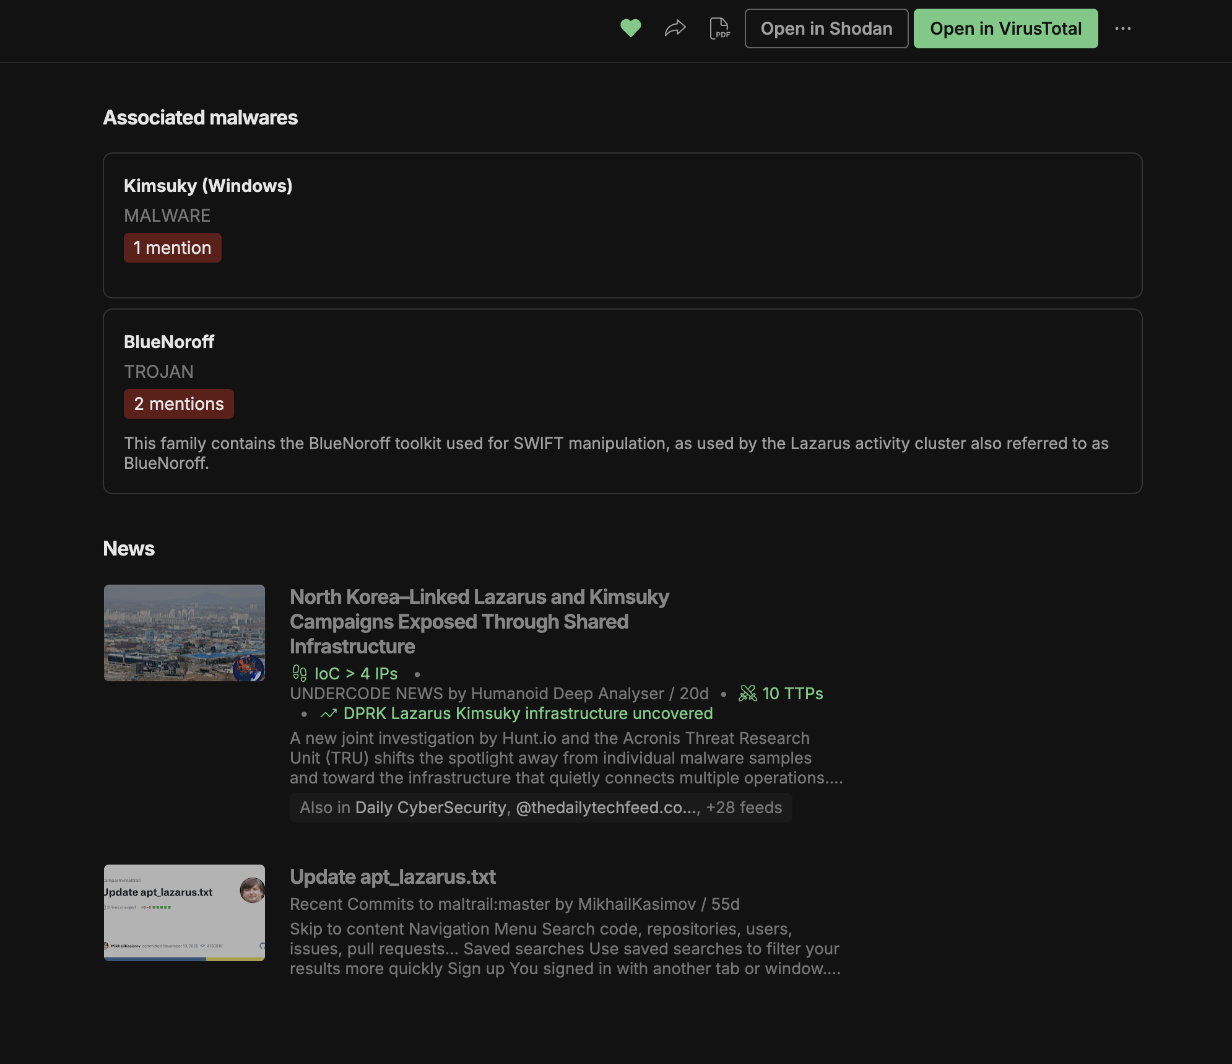Screen dimensions: 1232x1064
Task: Click the trending arrow icon
Action: 328,713
